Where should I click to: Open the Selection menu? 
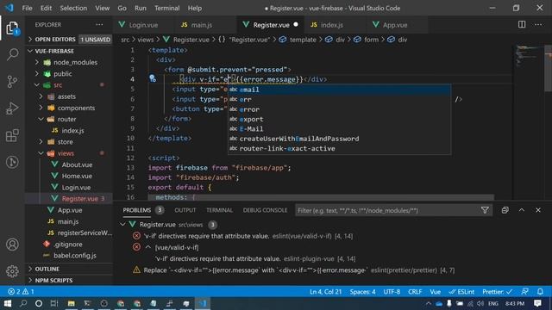coord(73,8)
